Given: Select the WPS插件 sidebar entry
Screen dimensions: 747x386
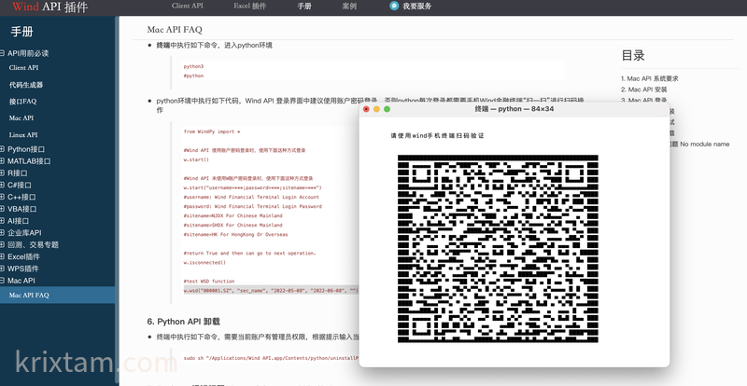Looking at the screenshot, I should pyautogui.click(x=22, y=269).
